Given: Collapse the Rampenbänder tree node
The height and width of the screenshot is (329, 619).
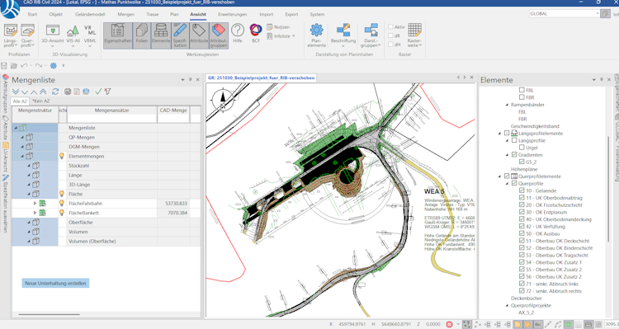Looking at the screenshot, I should [508, 105].
